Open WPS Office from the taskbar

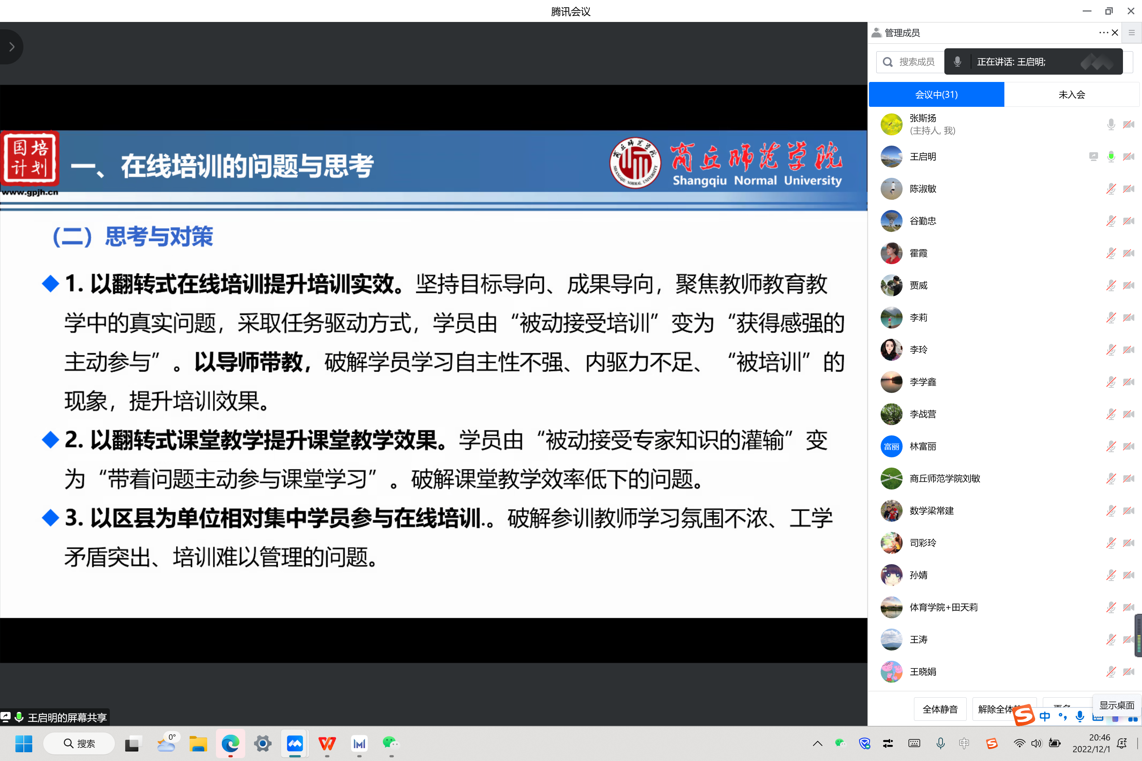coord(327,743)
